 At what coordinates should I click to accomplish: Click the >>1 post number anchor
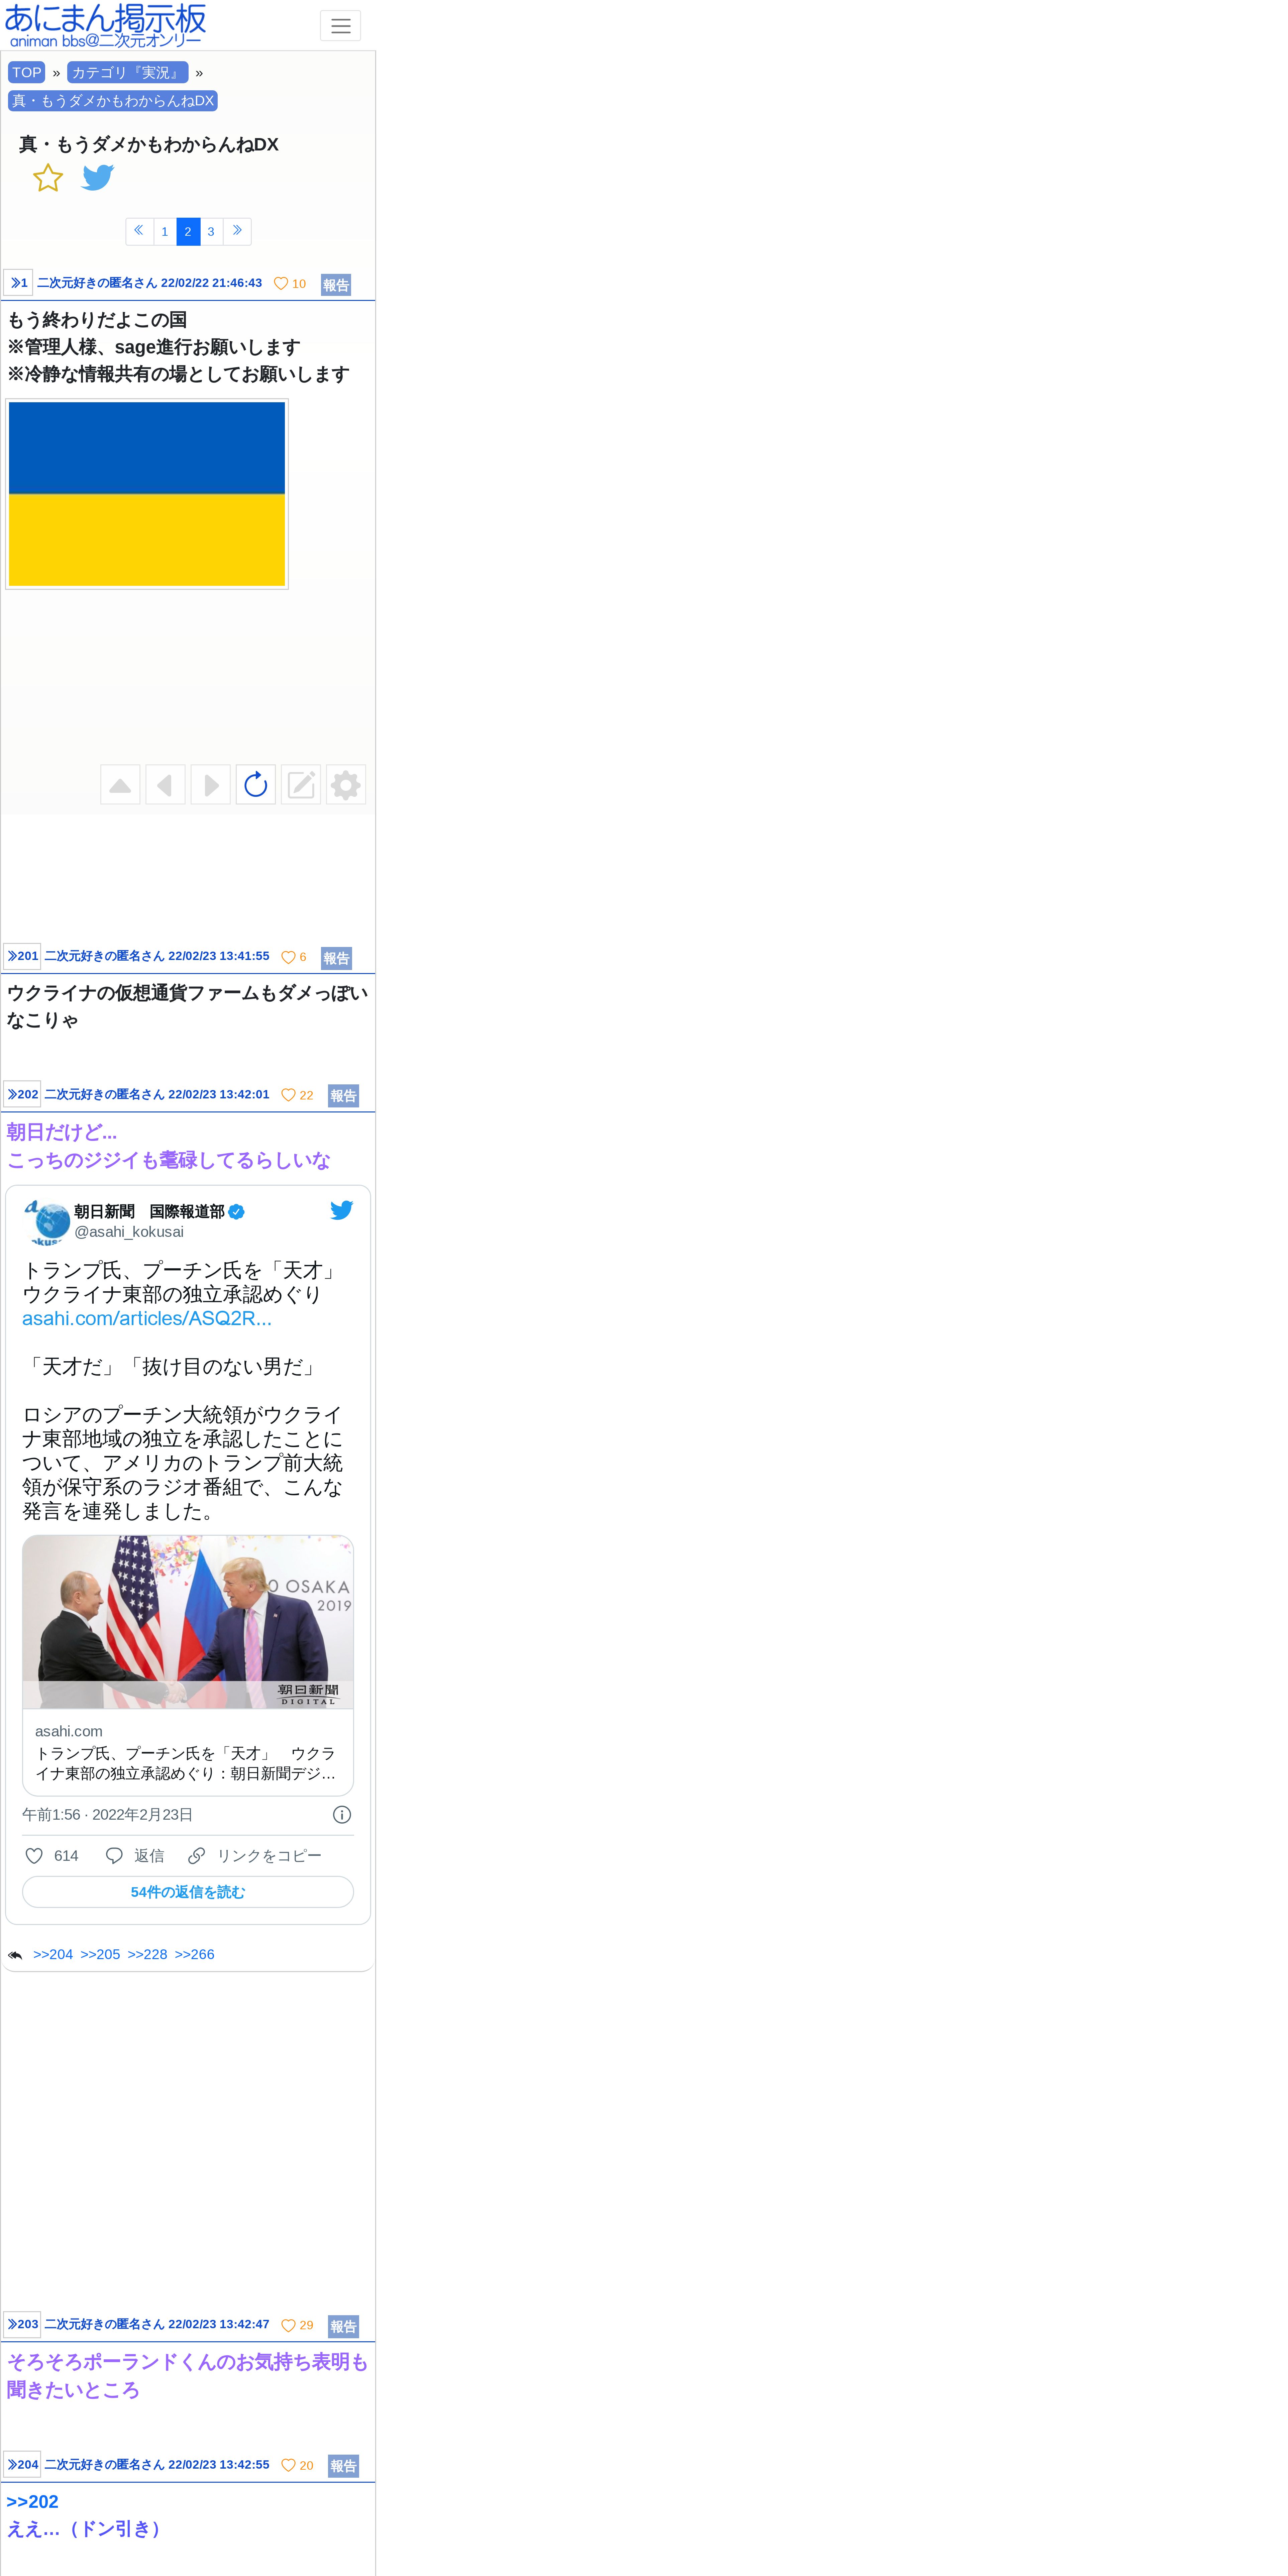[x=18, y=283]
